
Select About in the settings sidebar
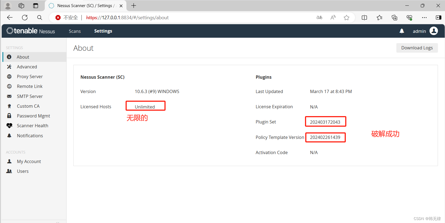pyautogui.click(x=34, y=57)
